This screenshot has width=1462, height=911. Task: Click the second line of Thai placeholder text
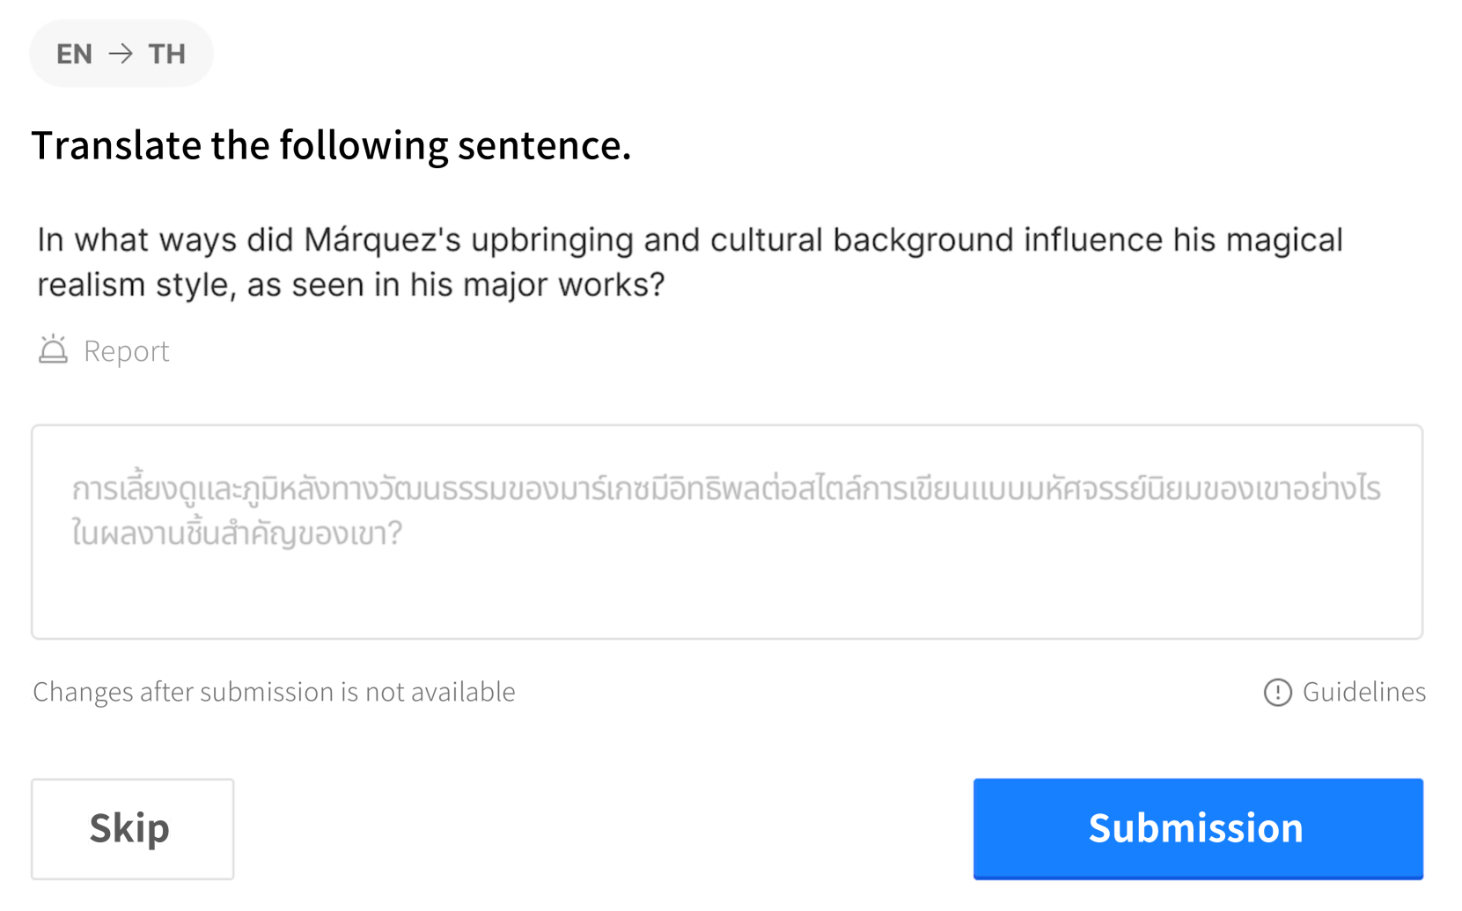(x=236, y=533)
